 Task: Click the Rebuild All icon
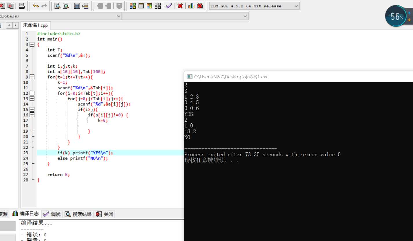tap(158, 6)
